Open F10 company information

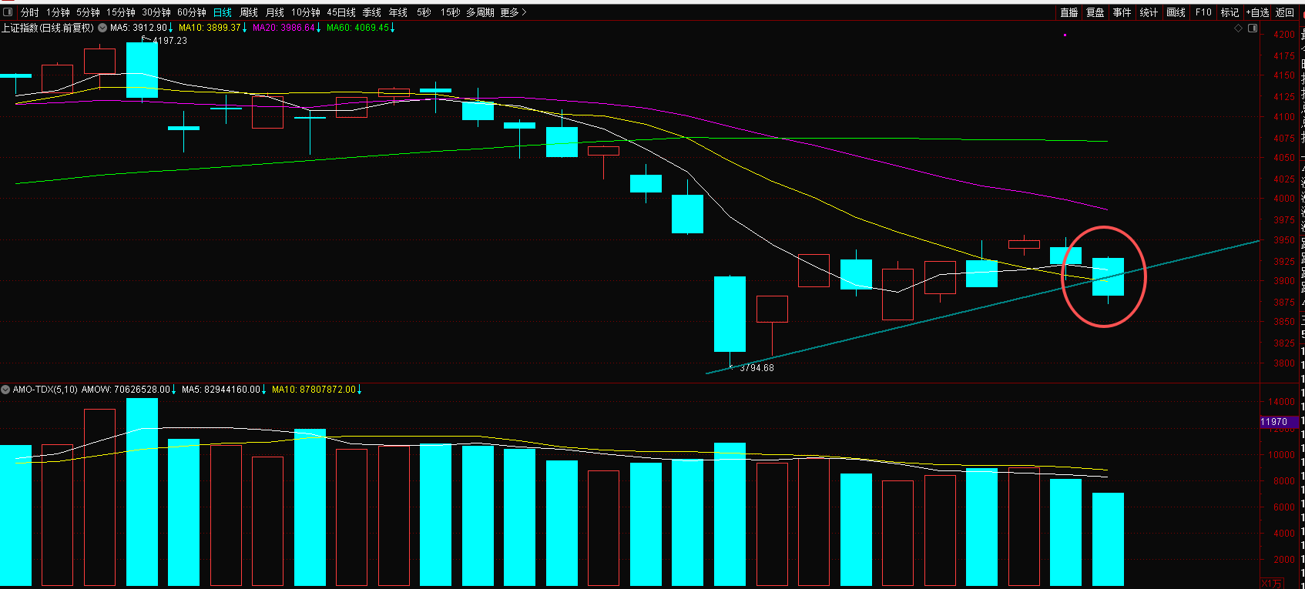(x=1203, y=12)
